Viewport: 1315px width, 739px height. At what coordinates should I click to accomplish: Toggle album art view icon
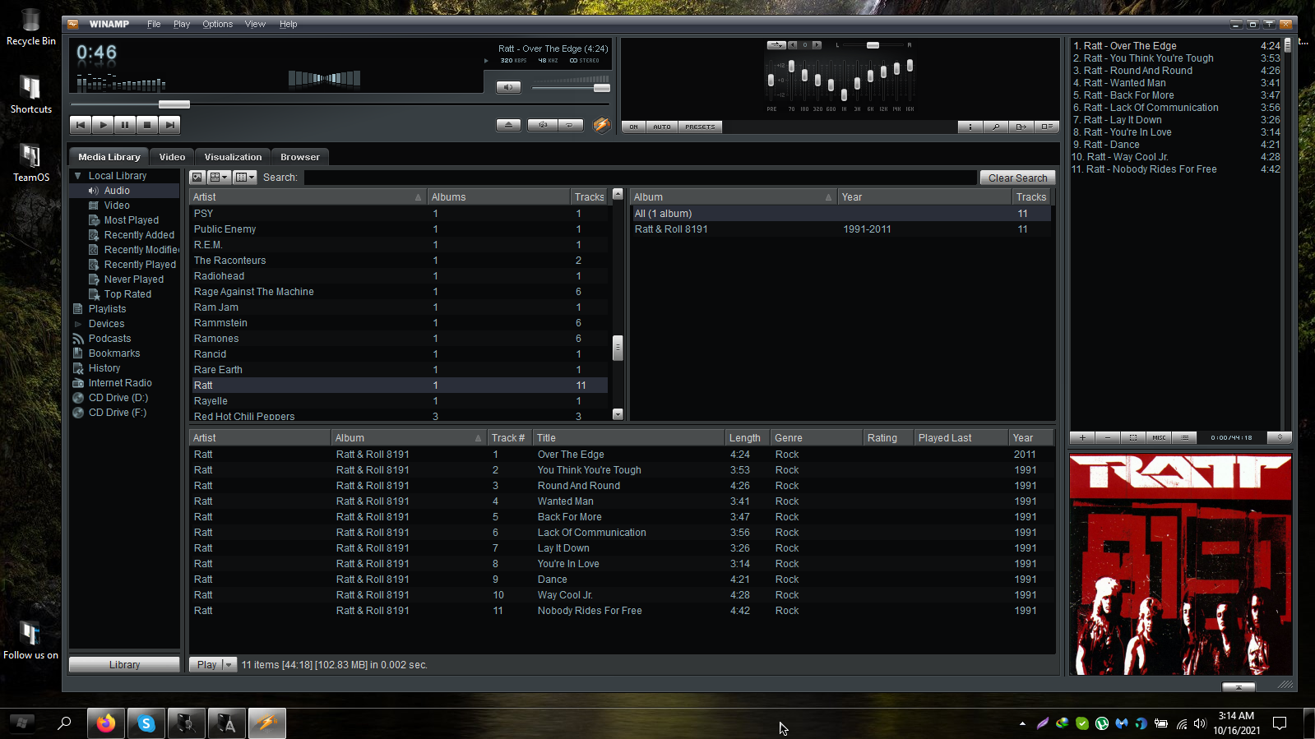(197, 178)
